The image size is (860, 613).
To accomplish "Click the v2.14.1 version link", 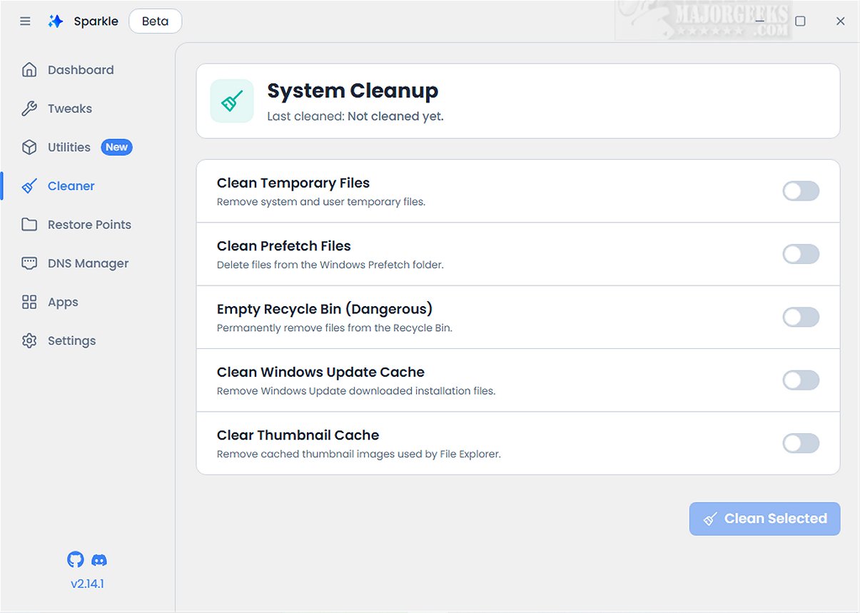I will tap(87, 584).
